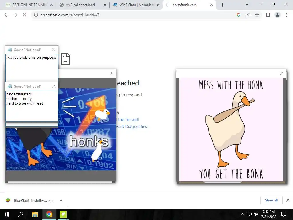Bookmark this page with the star icon
293x220 pixels.
tap(257, 15)
